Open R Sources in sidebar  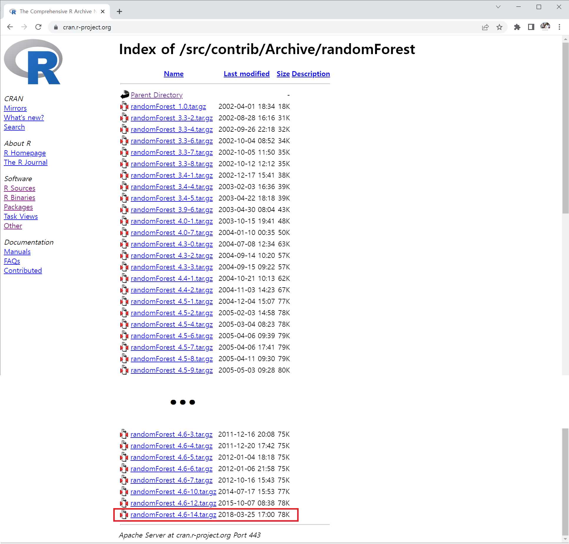(x=19, y=188)
